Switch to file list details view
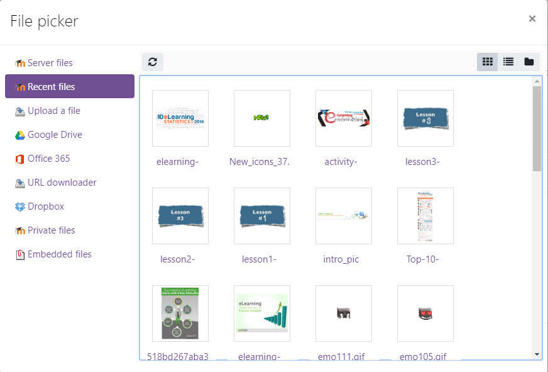Viewport: 548px width, 372px height. [x=508, y=62]
